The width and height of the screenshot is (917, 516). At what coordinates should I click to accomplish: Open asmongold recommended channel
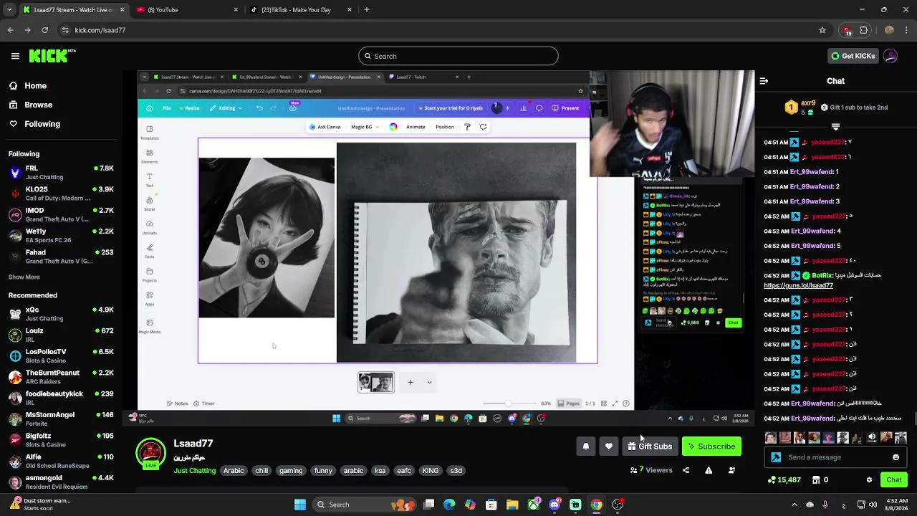pyautogui.click(x=61, y=482)
